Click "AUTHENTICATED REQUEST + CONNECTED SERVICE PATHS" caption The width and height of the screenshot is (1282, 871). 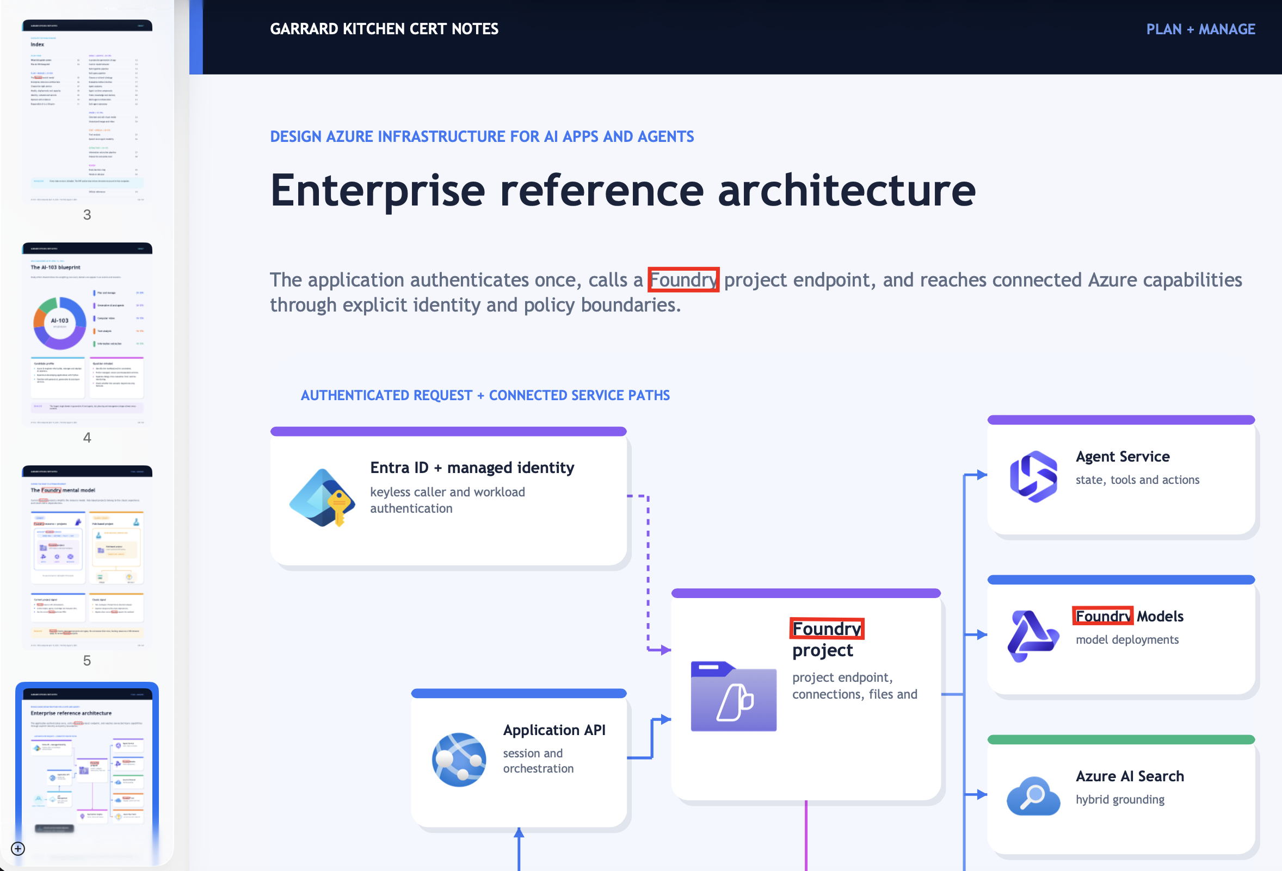[485, 395]
